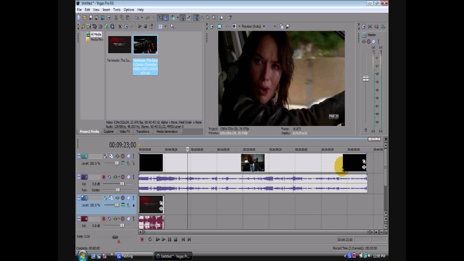Click the Undo icon in toolbar
The image size is (464, 261).
coord(137,17)
